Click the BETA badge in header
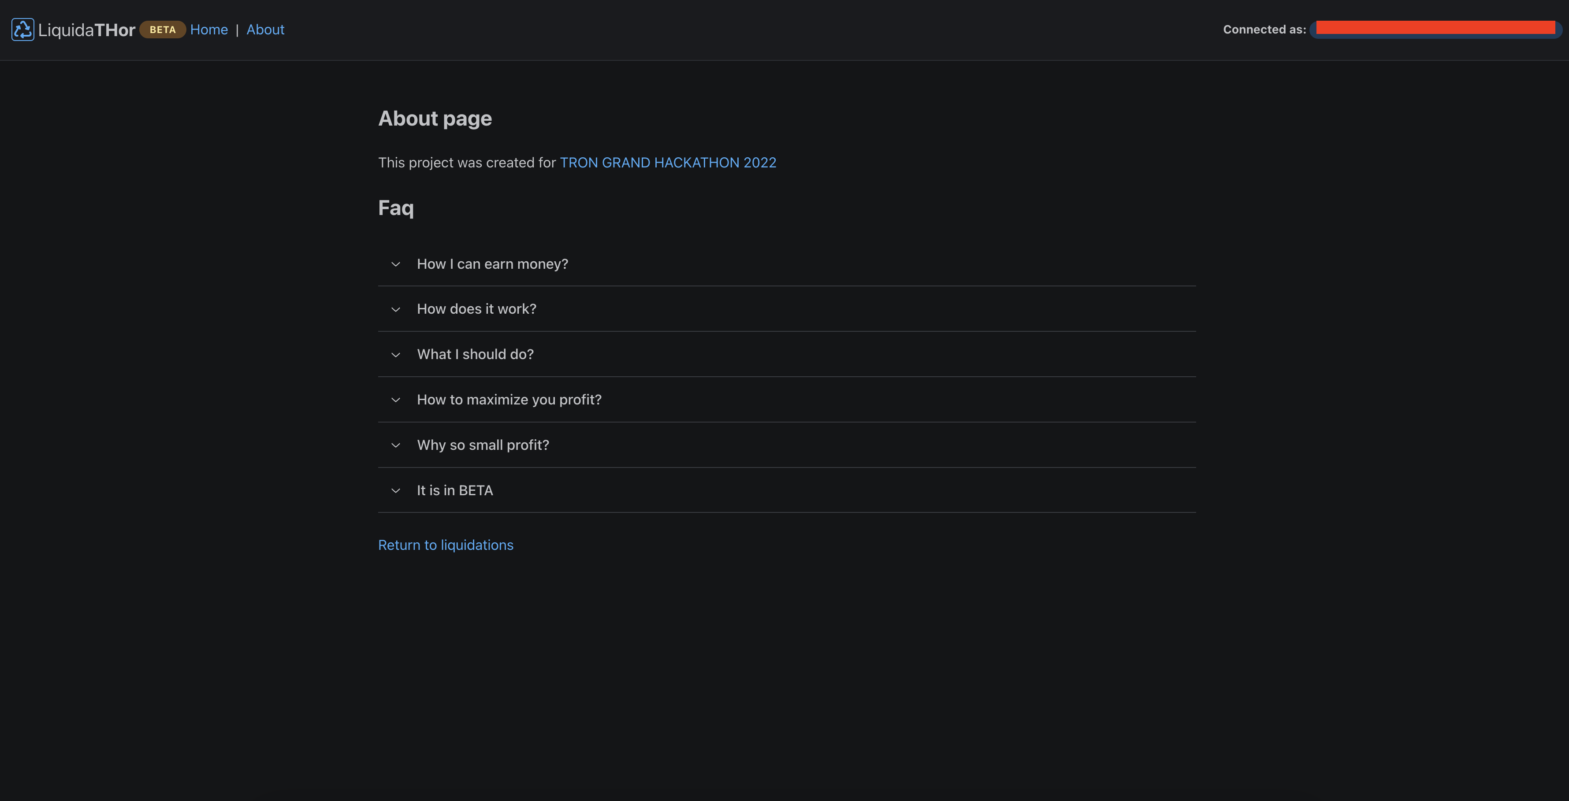 point(163,30)
